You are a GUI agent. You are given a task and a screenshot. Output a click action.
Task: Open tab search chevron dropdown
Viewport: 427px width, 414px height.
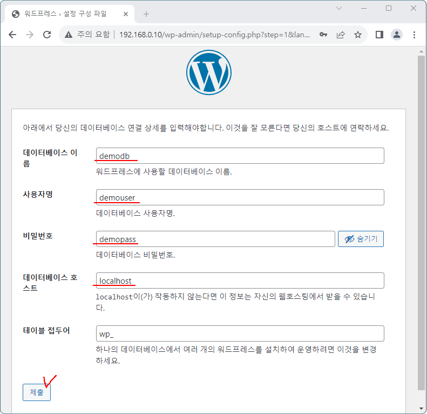click(x=339, y=8)
